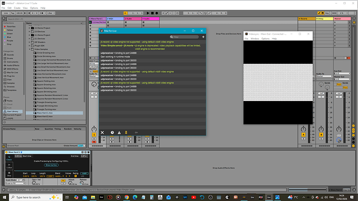Toggle the MIDI map mode button
Viewport: 358px width, 201px height.
point(334,13)
